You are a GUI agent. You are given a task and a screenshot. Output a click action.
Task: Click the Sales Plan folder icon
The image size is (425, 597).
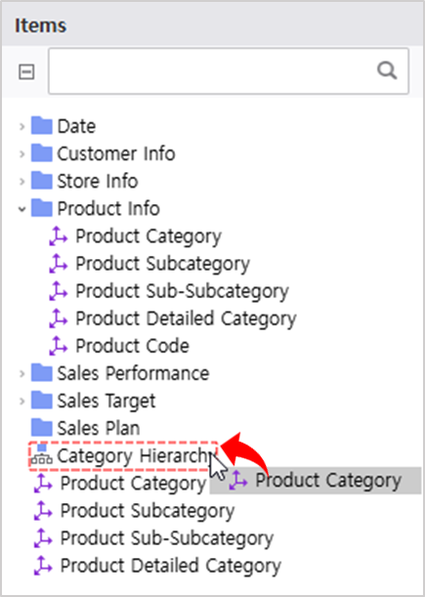coord(41,428)
